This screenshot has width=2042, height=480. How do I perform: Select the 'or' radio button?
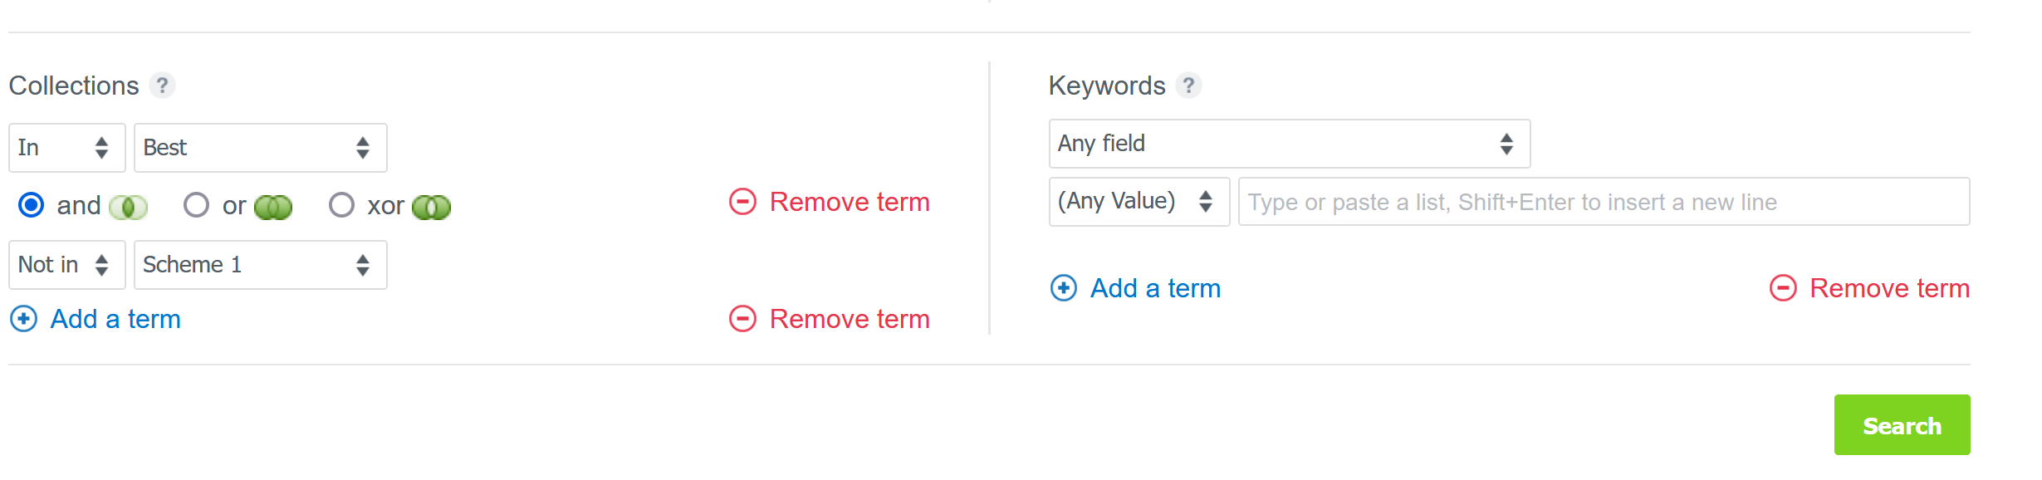click(x=196, y=205)
